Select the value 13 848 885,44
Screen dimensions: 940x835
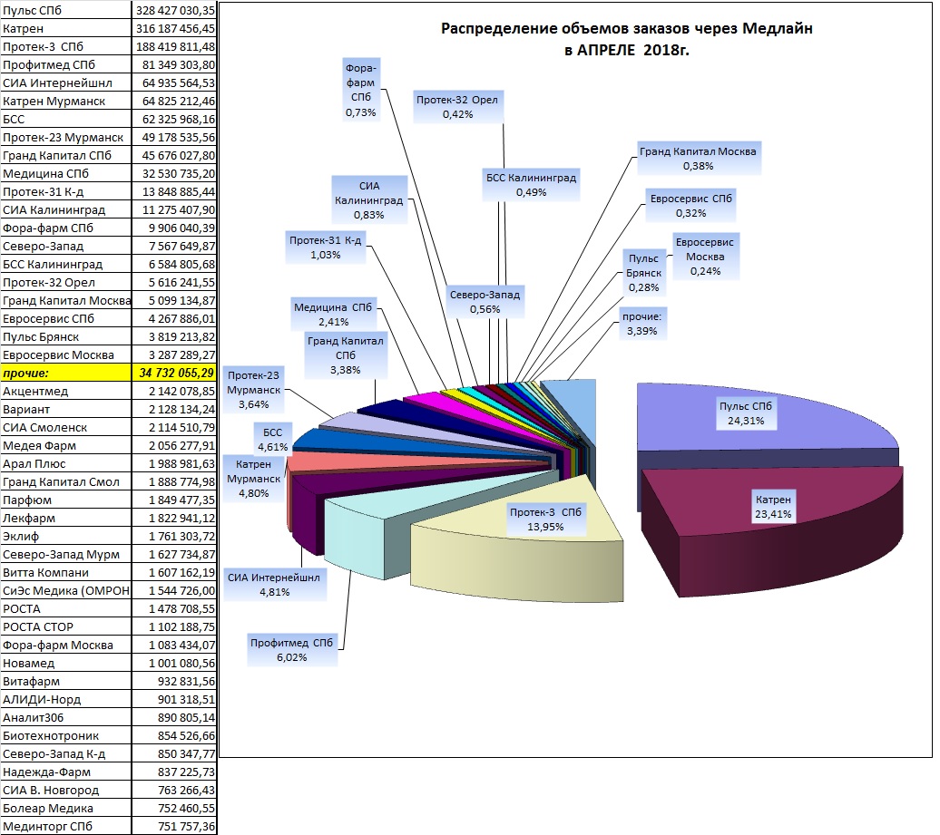tap(174, 191)
